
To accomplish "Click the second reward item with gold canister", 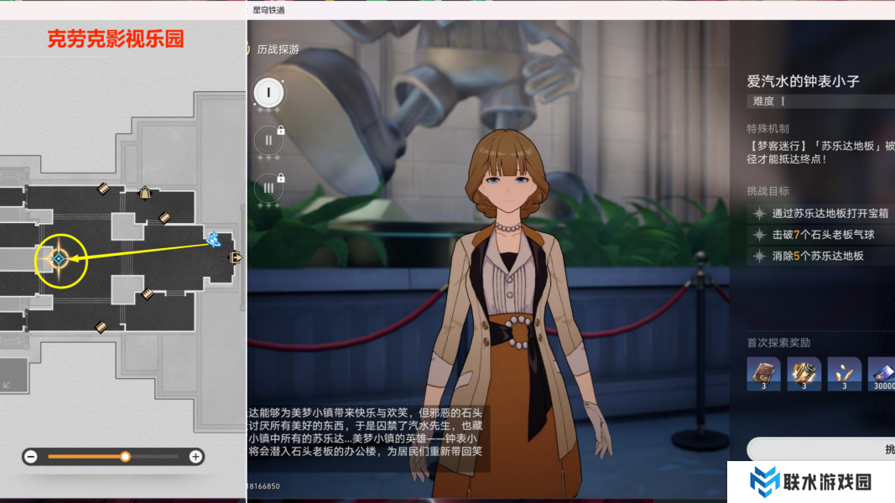I will tap(804, 373).
